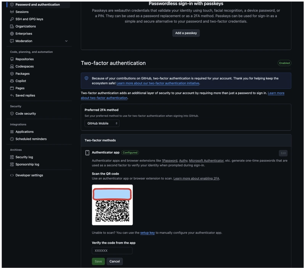This screenshot has width=305, height=268.
Task: Click the Organizations building icon
Action: (x=12, y=26)
